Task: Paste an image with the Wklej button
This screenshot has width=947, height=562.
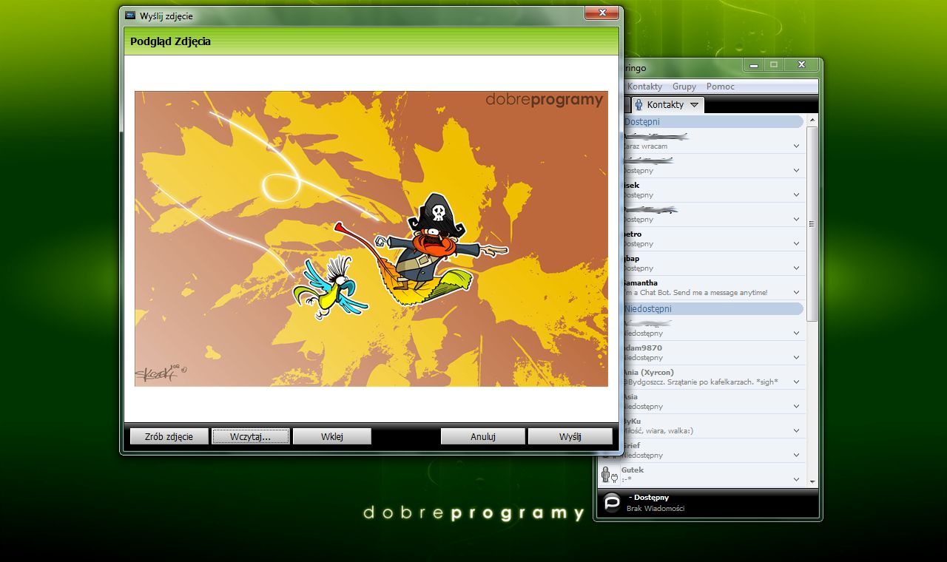Action: (331, 436)
